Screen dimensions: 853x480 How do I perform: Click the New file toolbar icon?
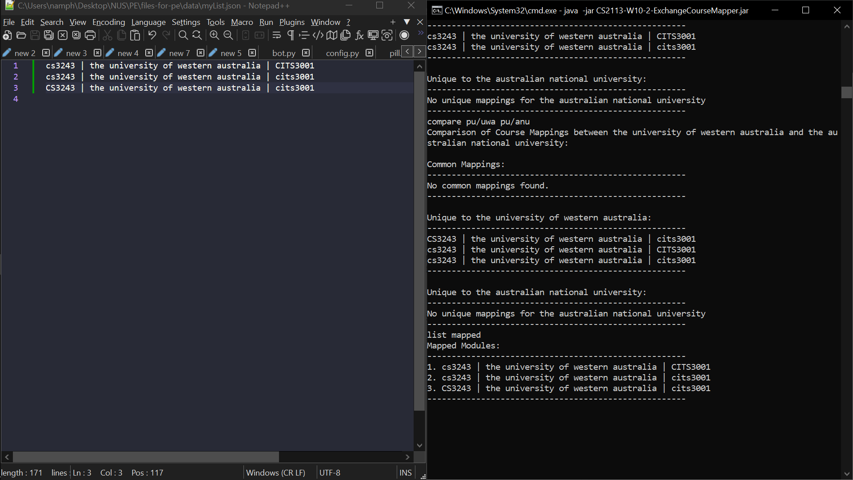tap(7, 36)
